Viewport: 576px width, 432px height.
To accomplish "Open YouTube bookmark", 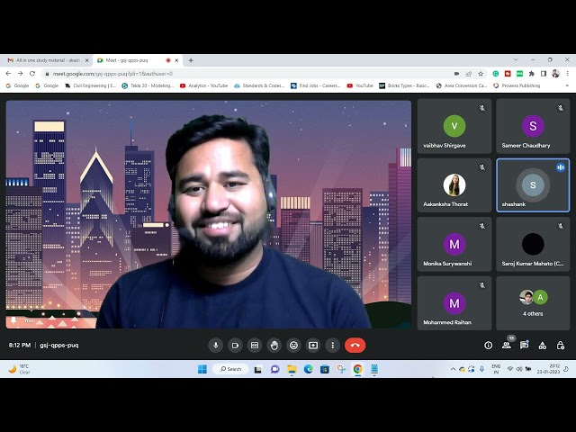I will pyautogui.click(x=360, y=85).
